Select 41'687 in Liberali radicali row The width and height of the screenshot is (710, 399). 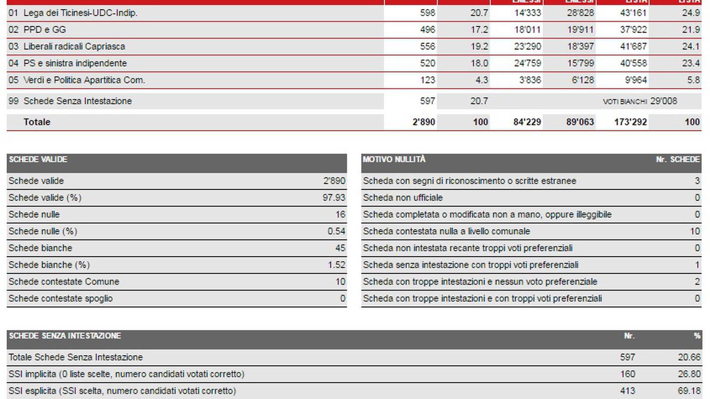click(633, 46)
